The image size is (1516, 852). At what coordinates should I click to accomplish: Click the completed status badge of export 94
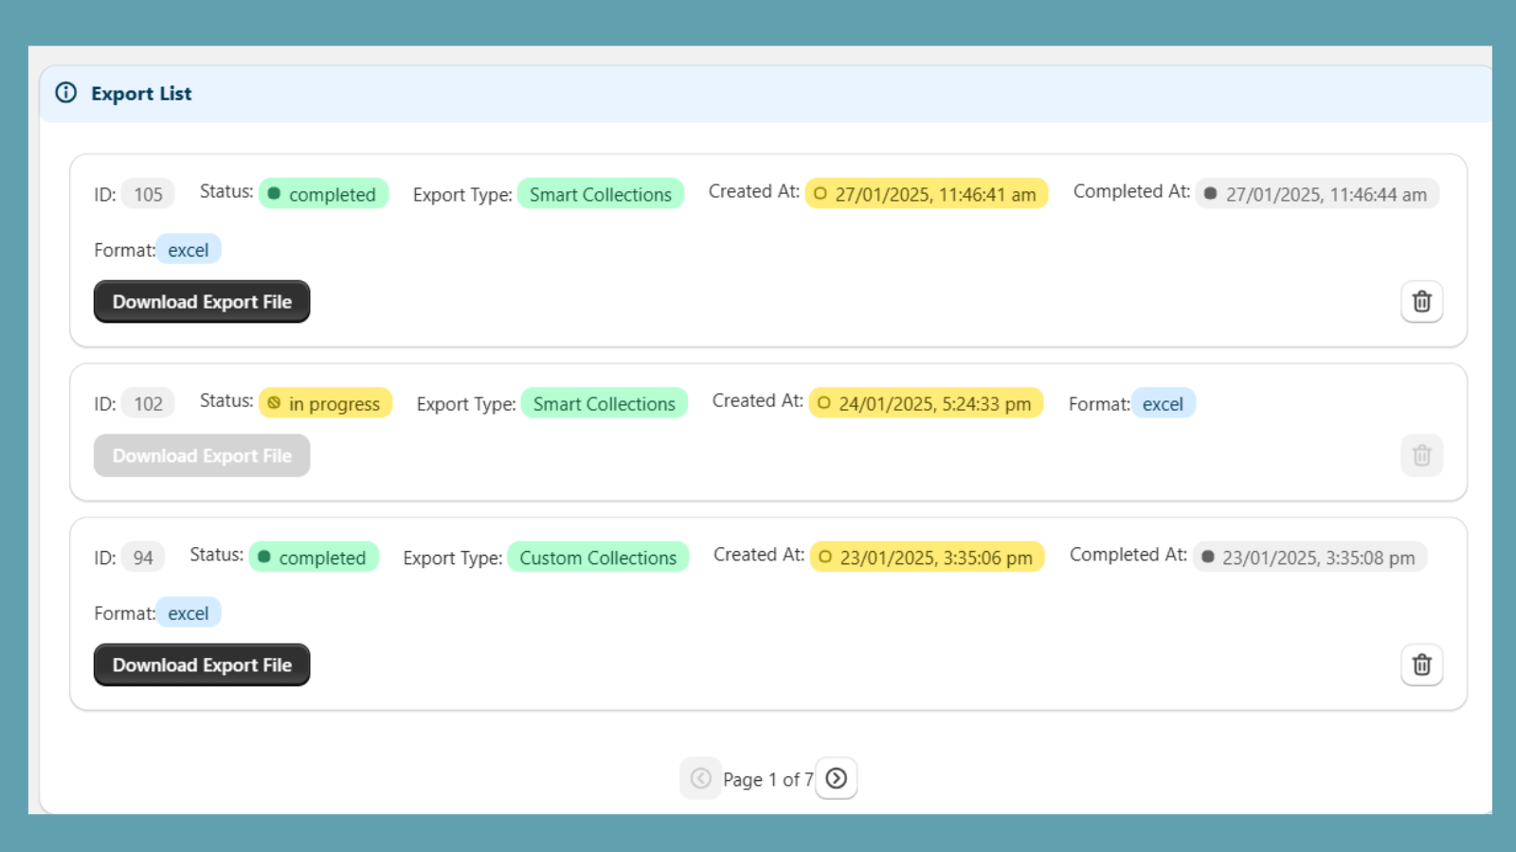point(313,558)
